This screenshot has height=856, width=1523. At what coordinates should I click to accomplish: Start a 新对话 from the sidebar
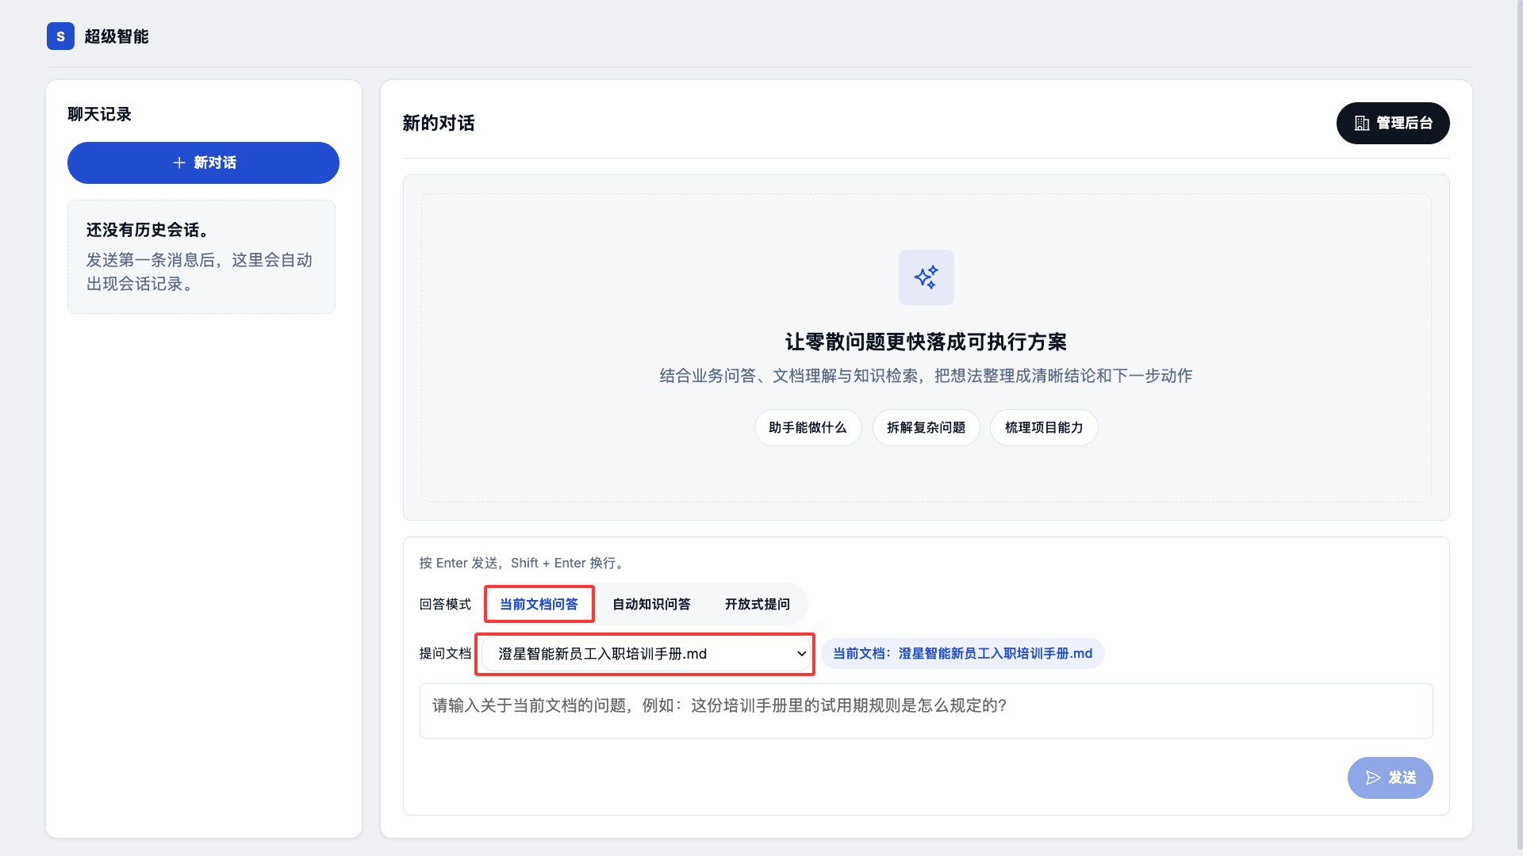pos(203,162)
